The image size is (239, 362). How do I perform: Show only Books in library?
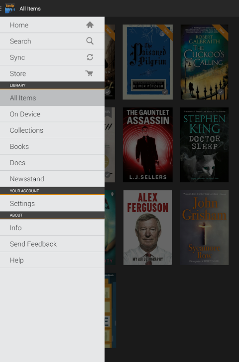(x=52, y=146)
